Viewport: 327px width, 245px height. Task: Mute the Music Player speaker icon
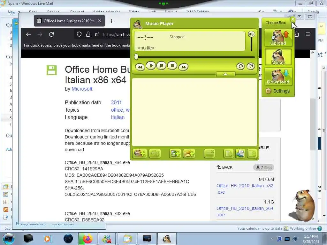[251, 34]
